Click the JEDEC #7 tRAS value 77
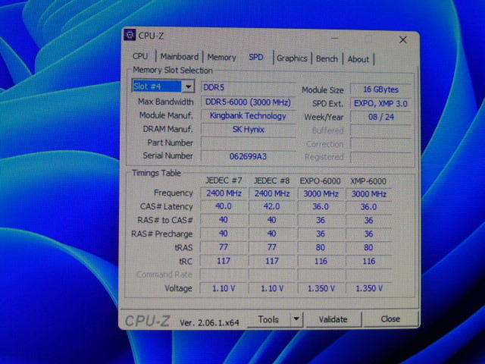 224,247
